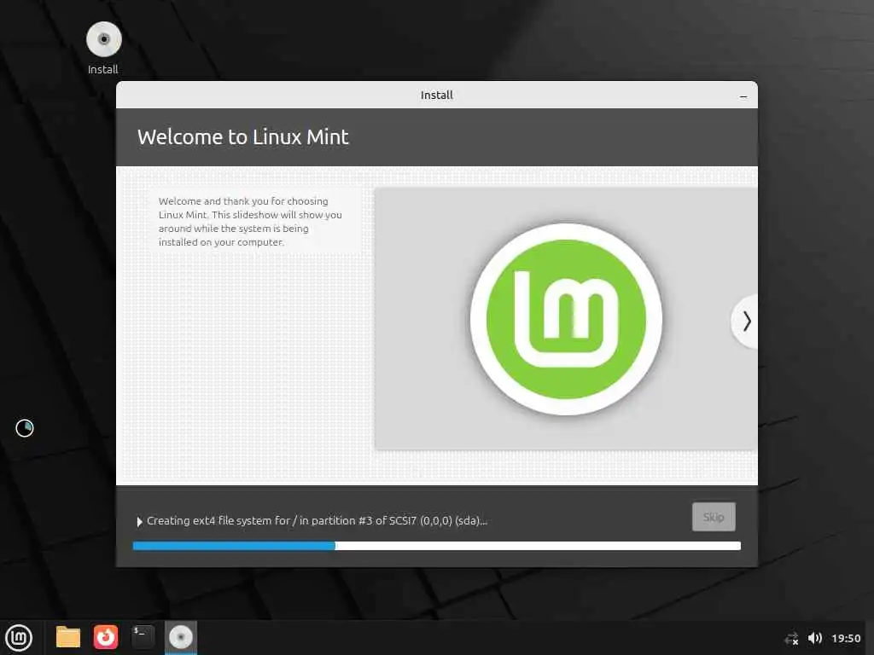
Task: Open the network connection tray icon
Action: [x=791, y=638]
